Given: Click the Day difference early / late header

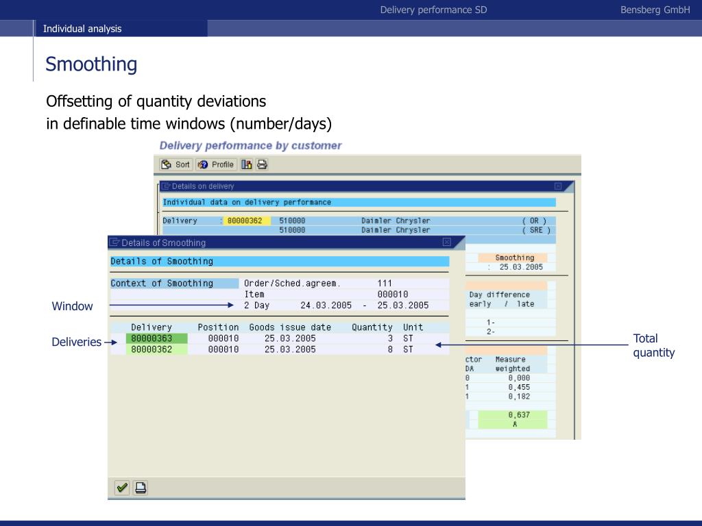Looking at the screenshot, I should tap(501, 299).
